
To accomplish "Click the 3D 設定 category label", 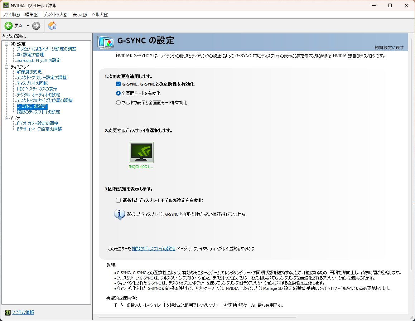I will (x=18, y=44).
